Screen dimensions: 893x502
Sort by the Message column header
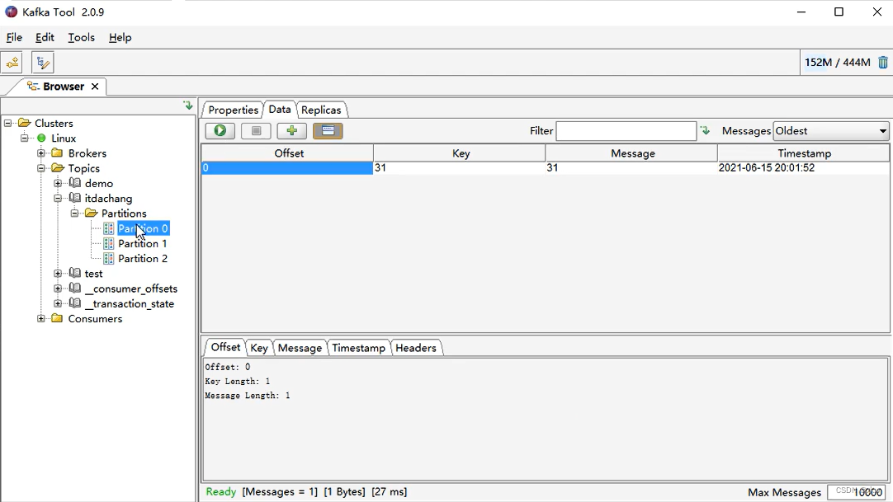pos(633,153)
